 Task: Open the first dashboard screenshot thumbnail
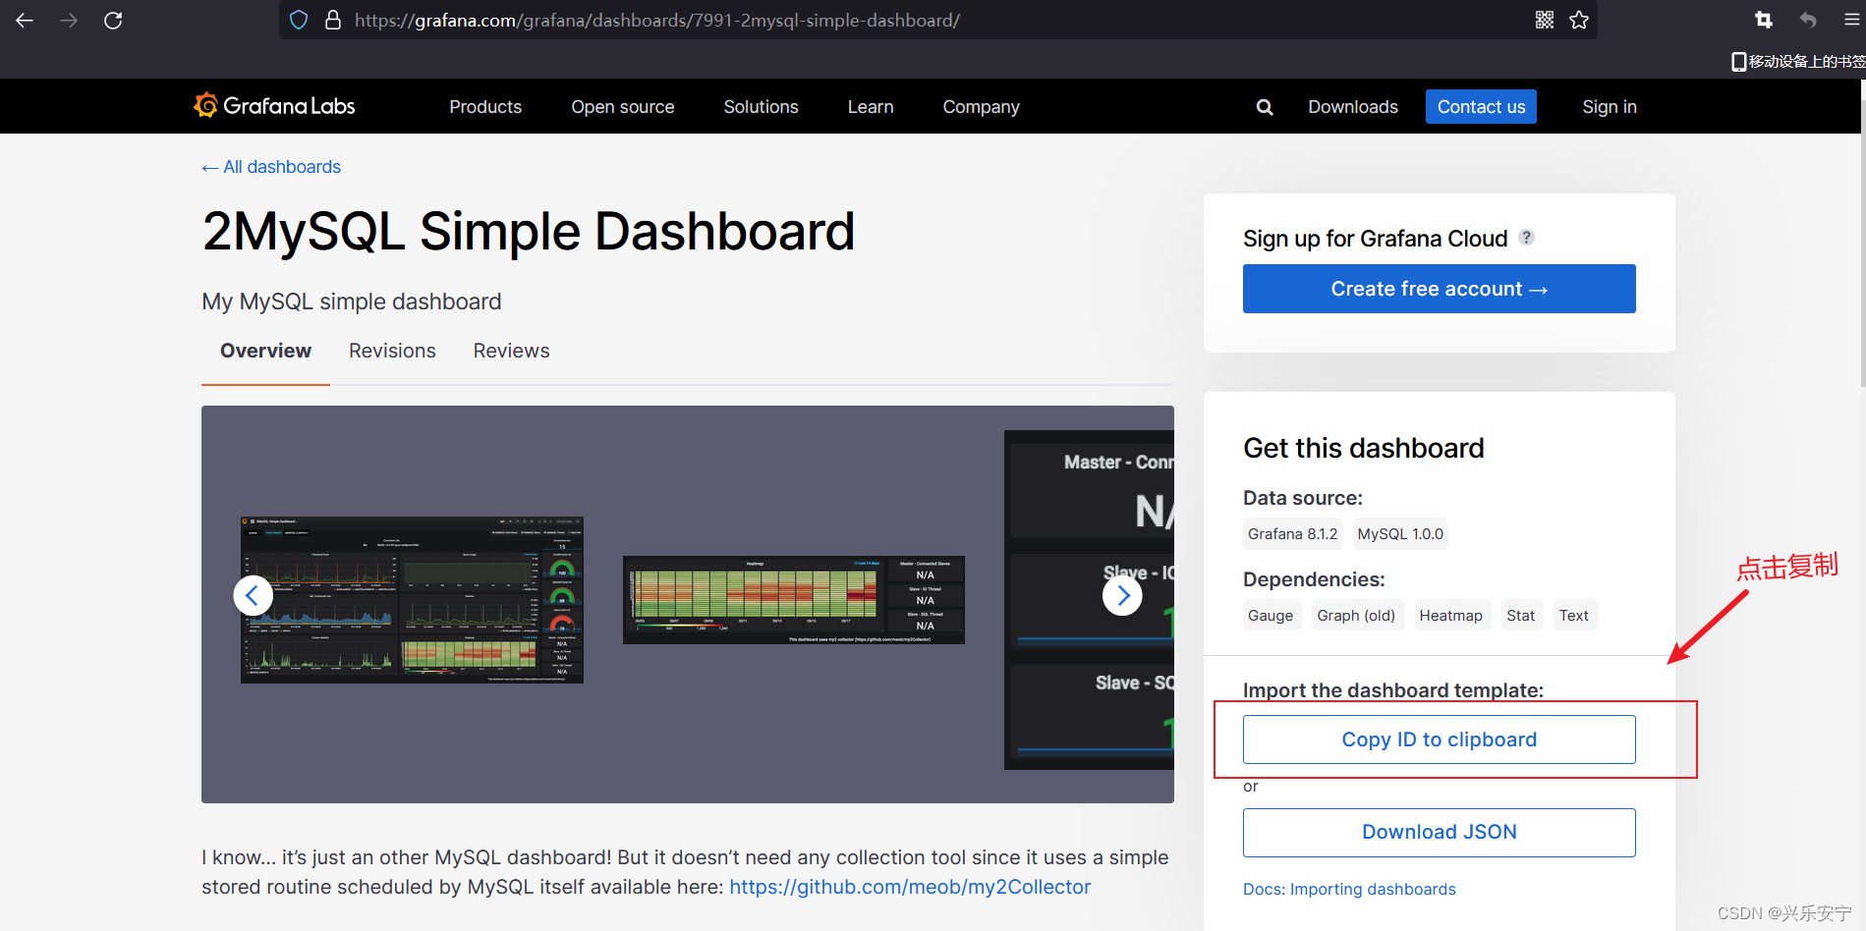(412, 599)
